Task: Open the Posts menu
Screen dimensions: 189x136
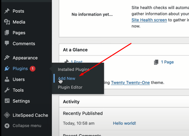Action: click(18, 11)
